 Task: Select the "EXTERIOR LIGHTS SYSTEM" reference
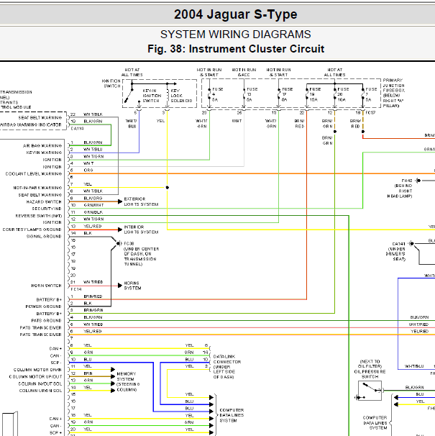pos(141,201)
